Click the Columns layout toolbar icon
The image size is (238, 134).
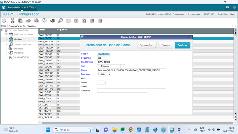click(68, 20)
